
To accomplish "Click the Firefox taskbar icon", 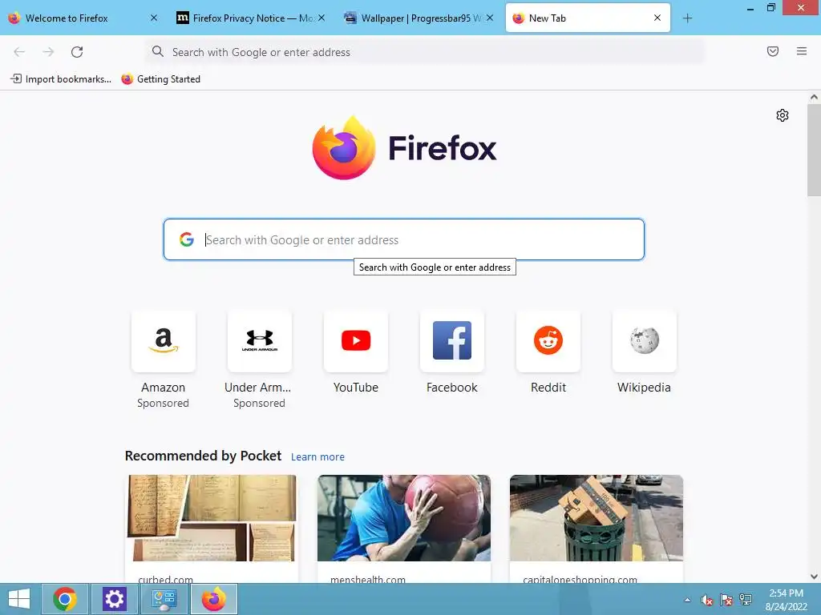I will coord(213,599).
